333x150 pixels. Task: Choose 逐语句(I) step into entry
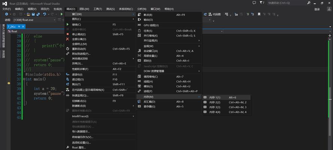100,75
